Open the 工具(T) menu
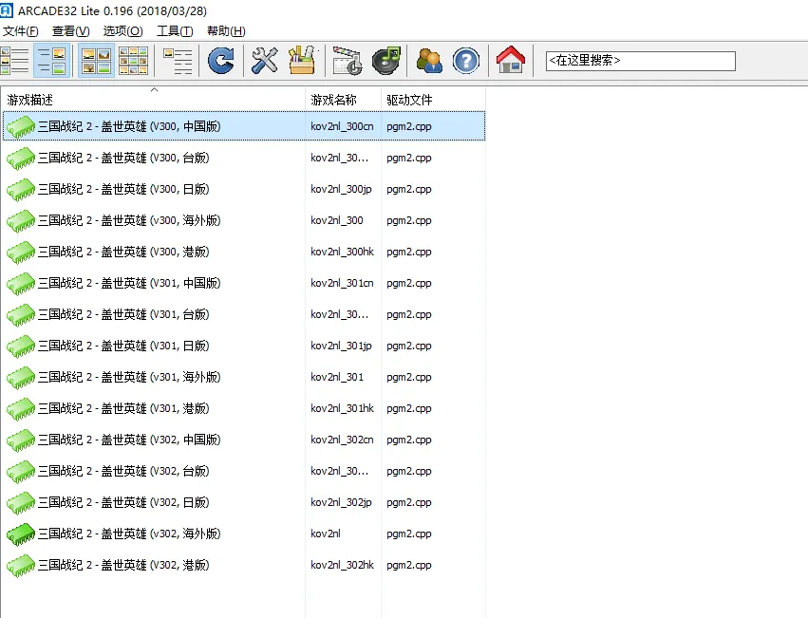Image resolution: width=808 pixels, height=618 pixels. 174,31
